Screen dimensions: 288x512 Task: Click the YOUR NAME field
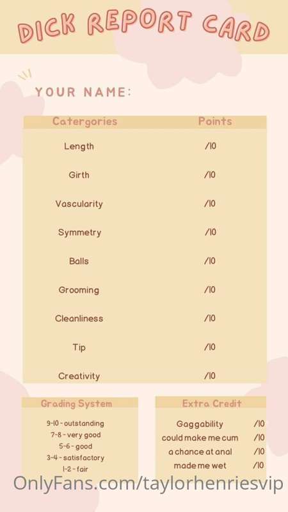point(83,92)
